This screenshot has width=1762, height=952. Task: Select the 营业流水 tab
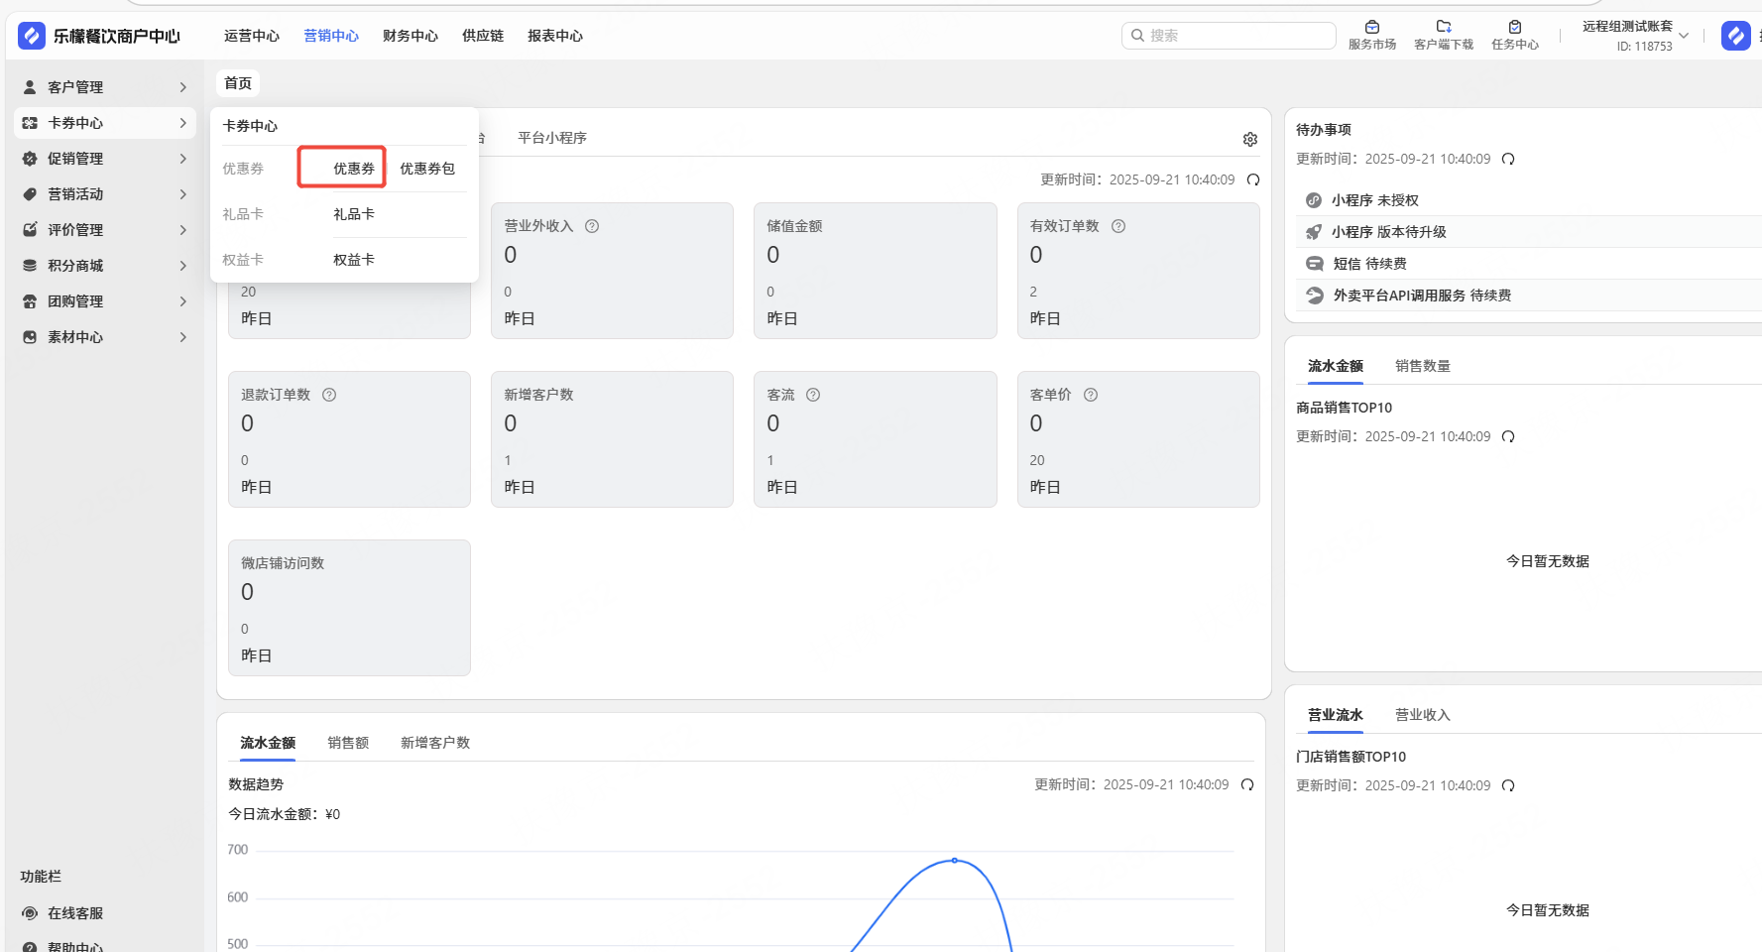(1336, 715)
